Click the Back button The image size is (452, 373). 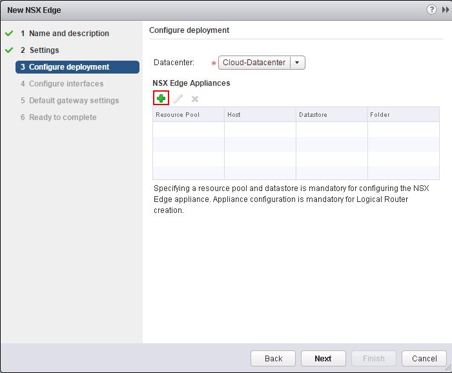coord(273,358)
